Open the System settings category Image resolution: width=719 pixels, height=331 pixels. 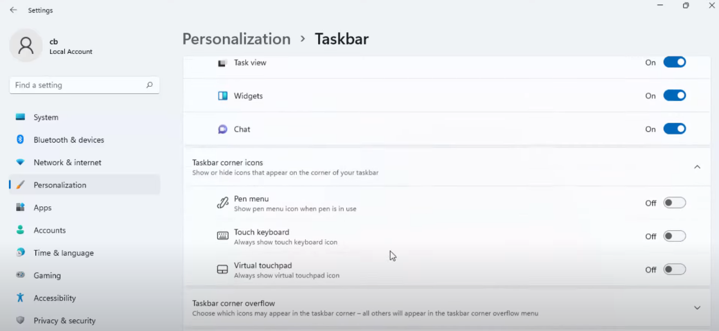pyautogui.click(x=46, y=118)
